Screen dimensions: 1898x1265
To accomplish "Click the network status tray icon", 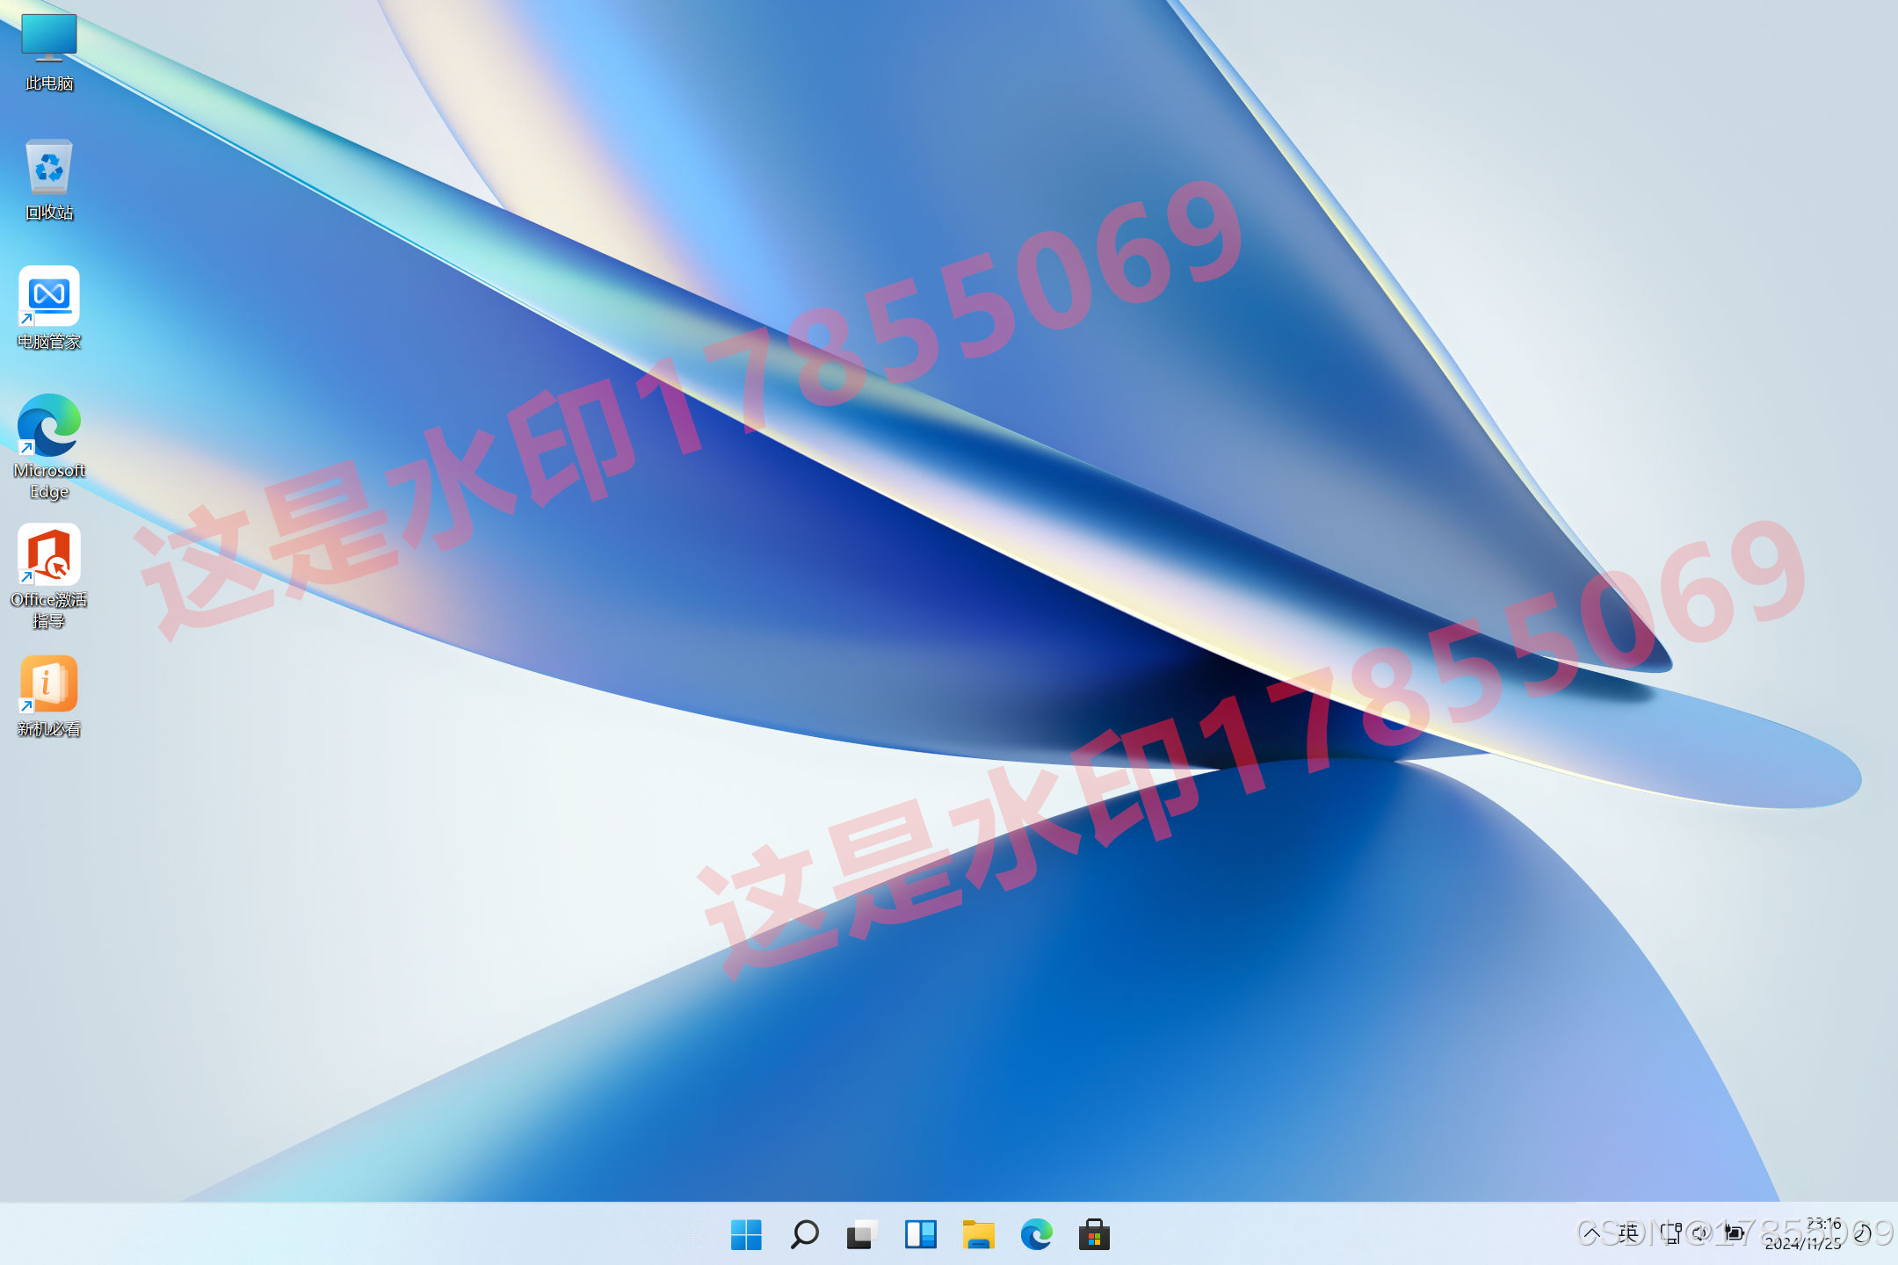I will tap(1671, 1233).
